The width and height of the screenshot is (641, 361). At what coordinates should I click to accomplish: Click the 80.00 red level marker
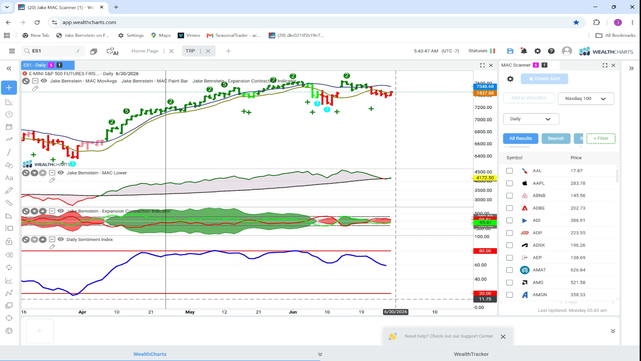pos(485,251)
